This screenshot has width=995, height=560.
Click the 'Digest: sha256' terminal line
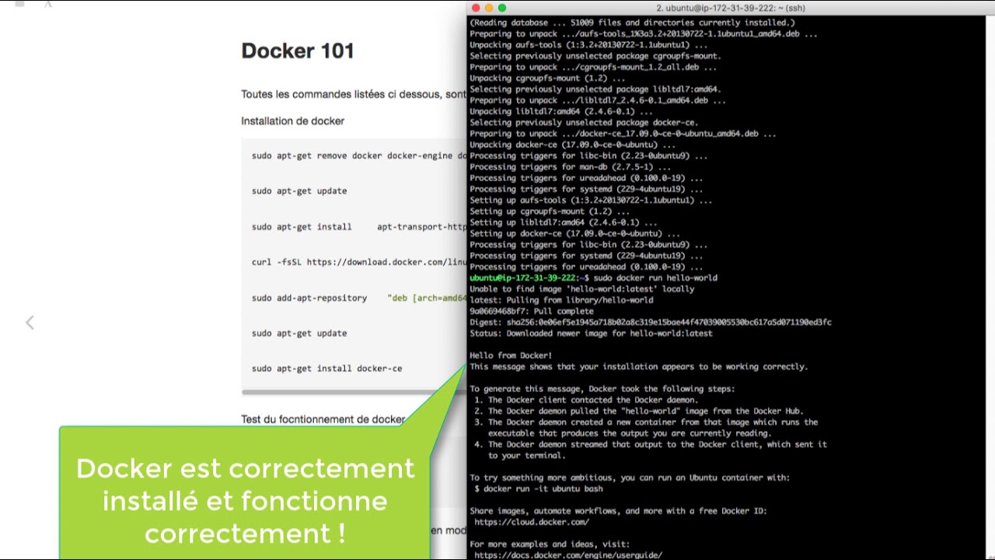click(651, 322)
